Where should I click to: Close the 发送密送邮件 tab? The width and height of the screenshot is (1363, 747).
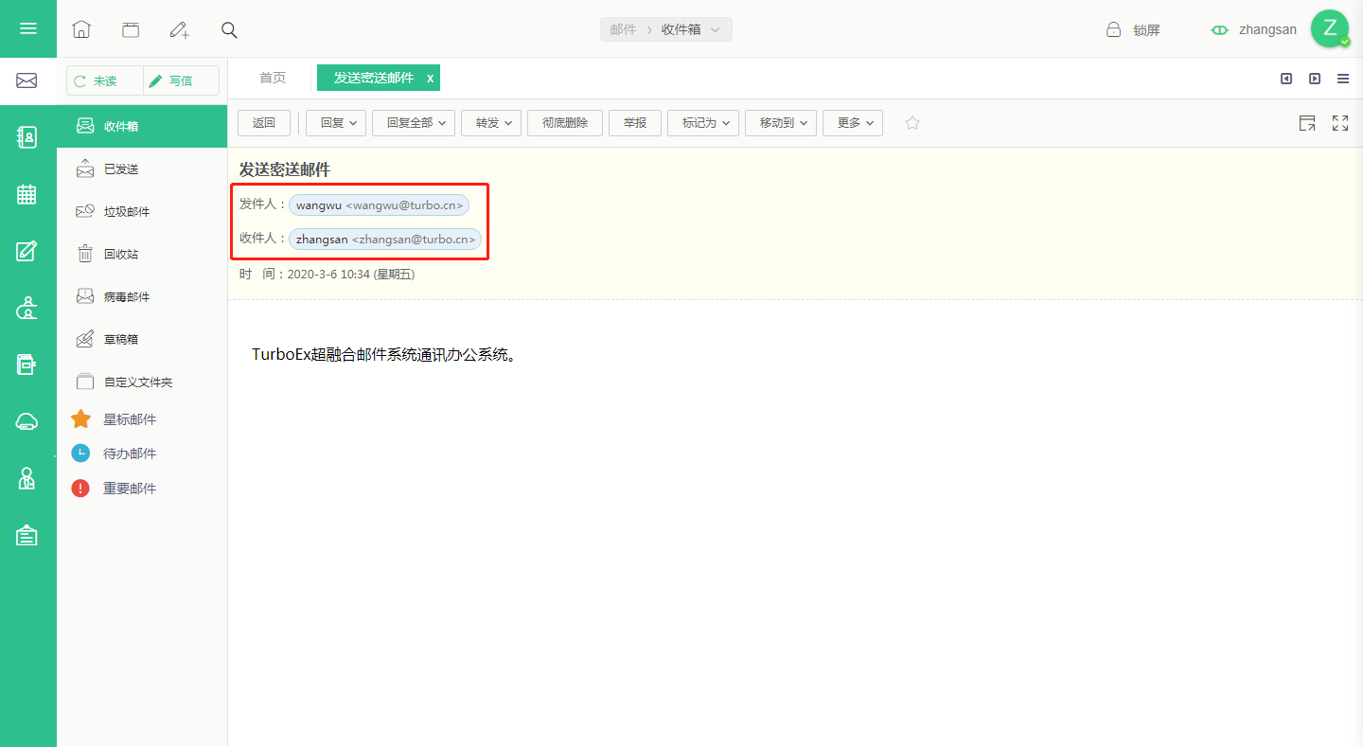point(430,79)
